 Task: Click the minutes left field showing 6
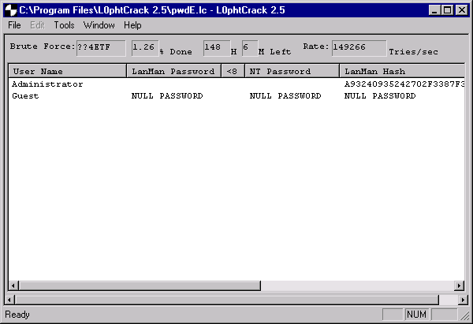point(250,48)
